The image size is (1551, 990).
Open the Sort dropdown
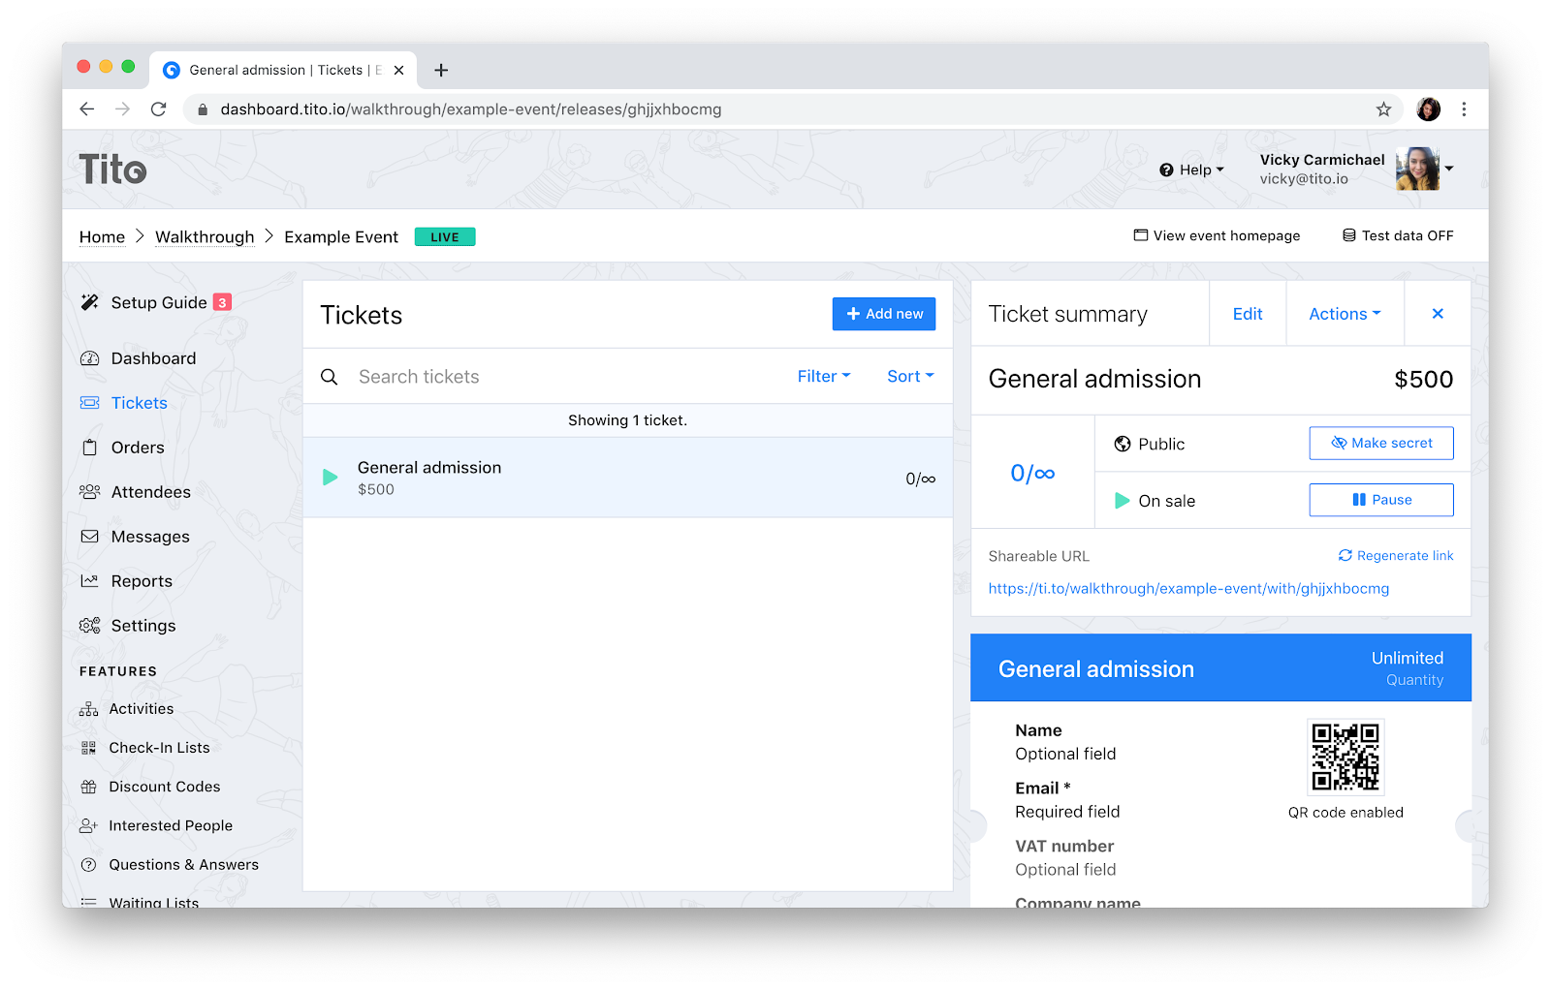(x=910, y=376)
